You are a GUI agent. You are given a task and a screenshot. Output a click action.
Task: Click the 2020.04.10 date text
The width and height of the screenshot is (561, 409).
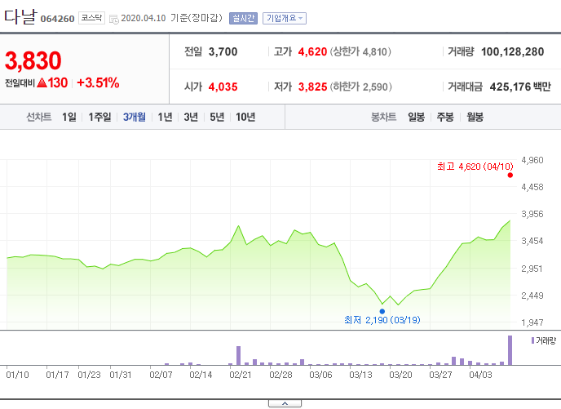[x=144, y=18]
